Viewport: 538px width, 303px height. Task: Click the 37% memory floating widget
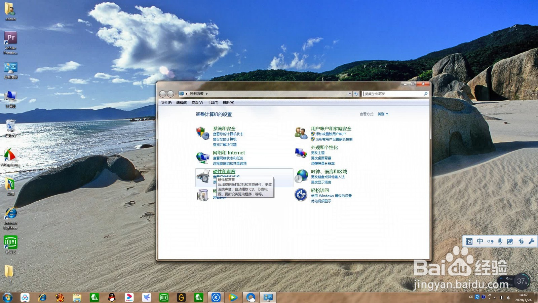pos(522,281)
